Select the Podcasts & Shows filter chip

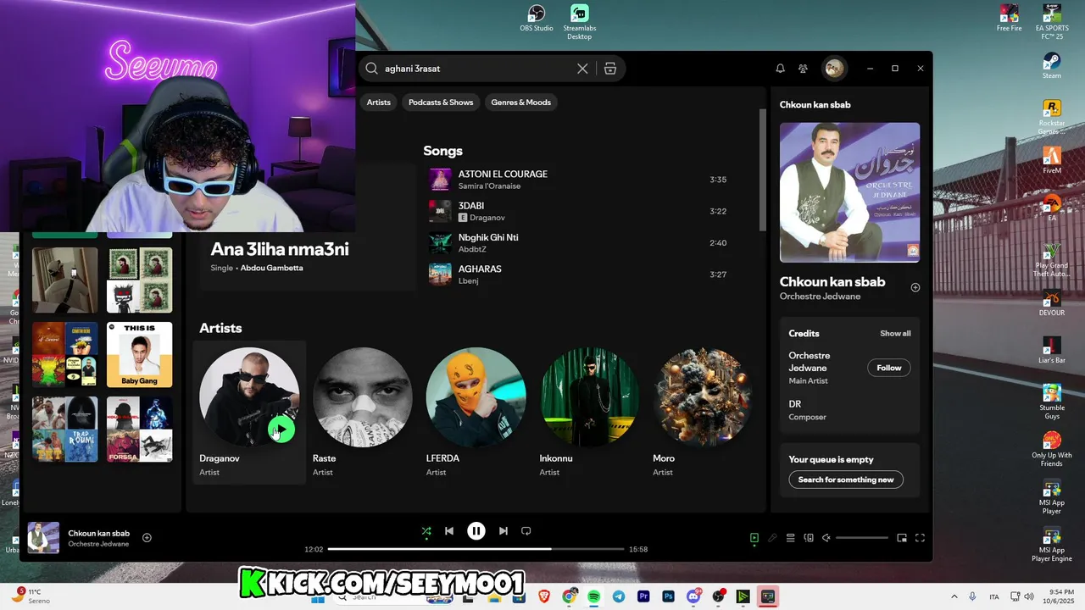(441, 103)
